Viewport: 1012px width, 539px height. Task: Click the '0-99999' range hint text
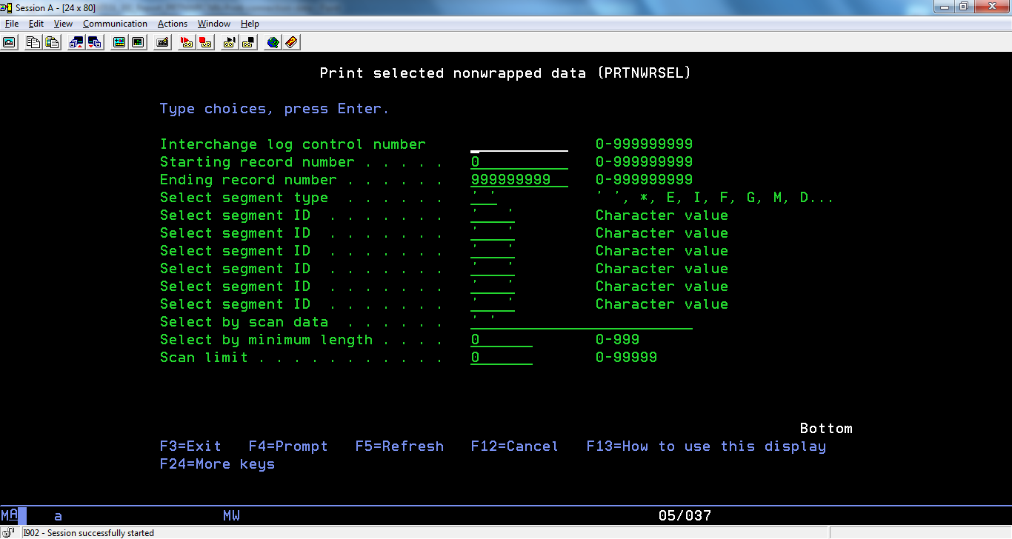626,358
